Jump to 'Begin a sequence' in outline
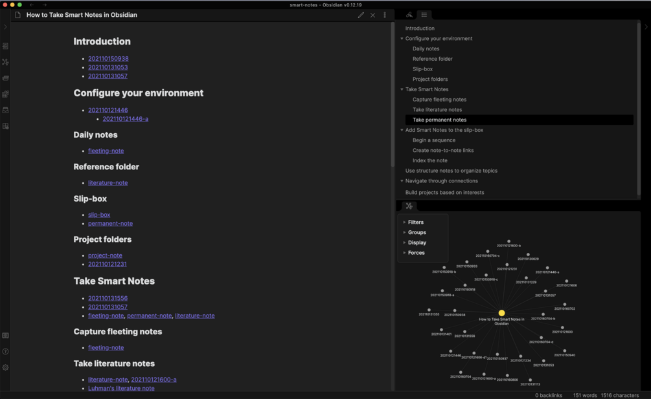Screen dimensions: 651x399 pyautogui.click(x=434, y=140)
